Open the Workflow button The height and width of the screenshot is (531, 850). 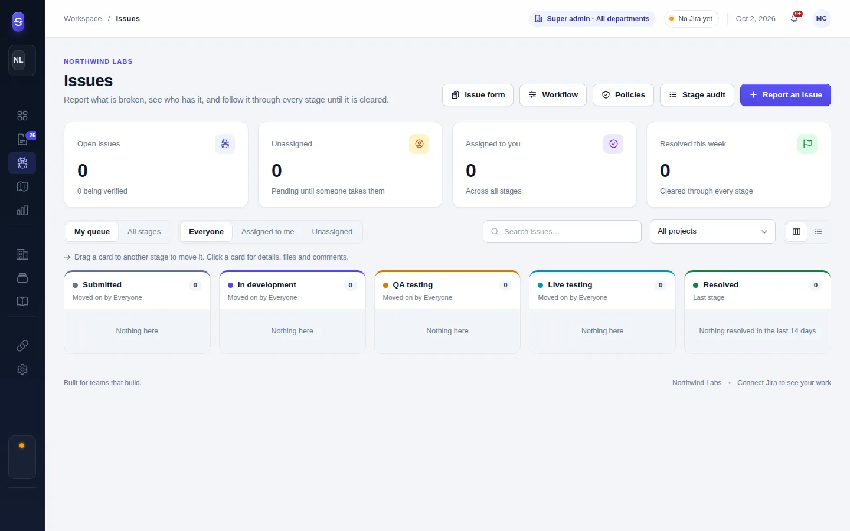(x=553, y=95)
